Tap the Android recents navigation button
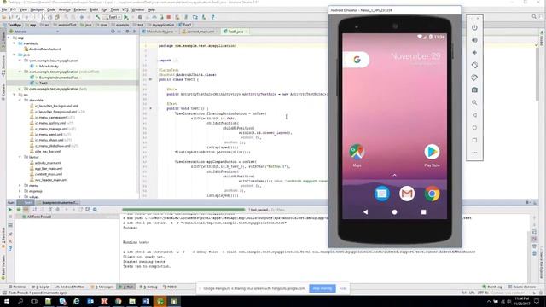 pos(423,211)
